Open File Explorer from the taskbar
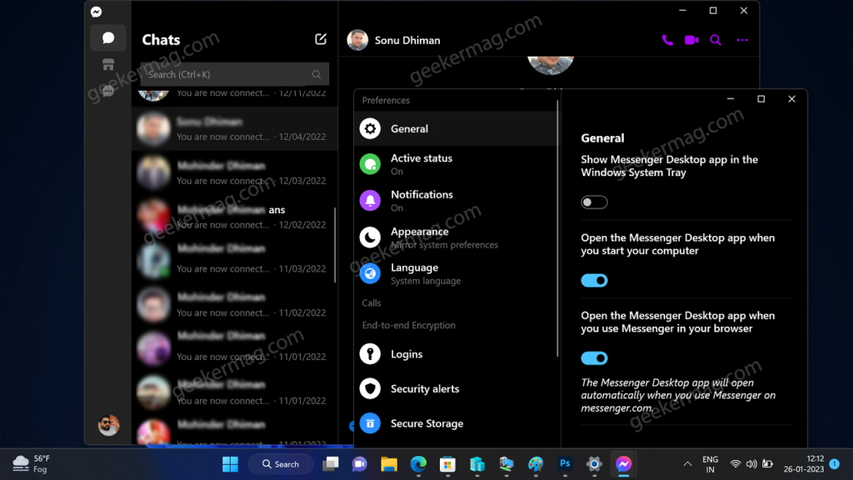The height and width of the screenshot is (480, 853). pos(389,464)
